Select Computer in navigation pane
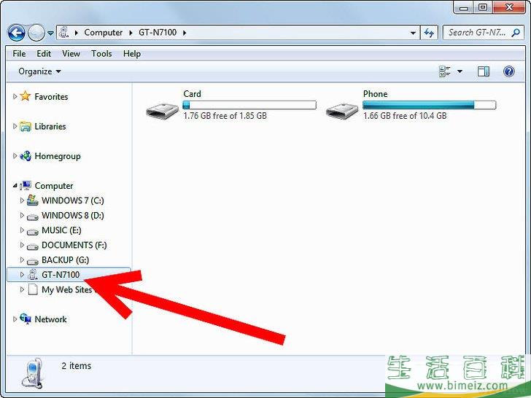Viewport: 531px width, 398px height. [54, 186]
